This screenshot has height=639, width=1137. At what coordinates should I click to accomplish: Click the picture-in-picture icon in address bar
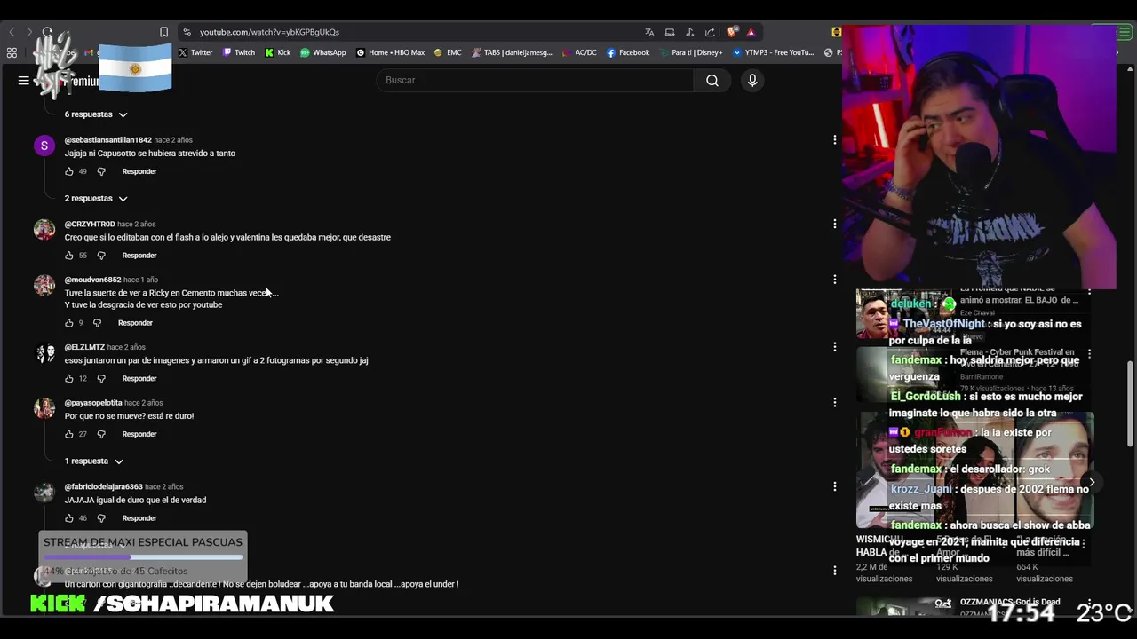[670, 32]
